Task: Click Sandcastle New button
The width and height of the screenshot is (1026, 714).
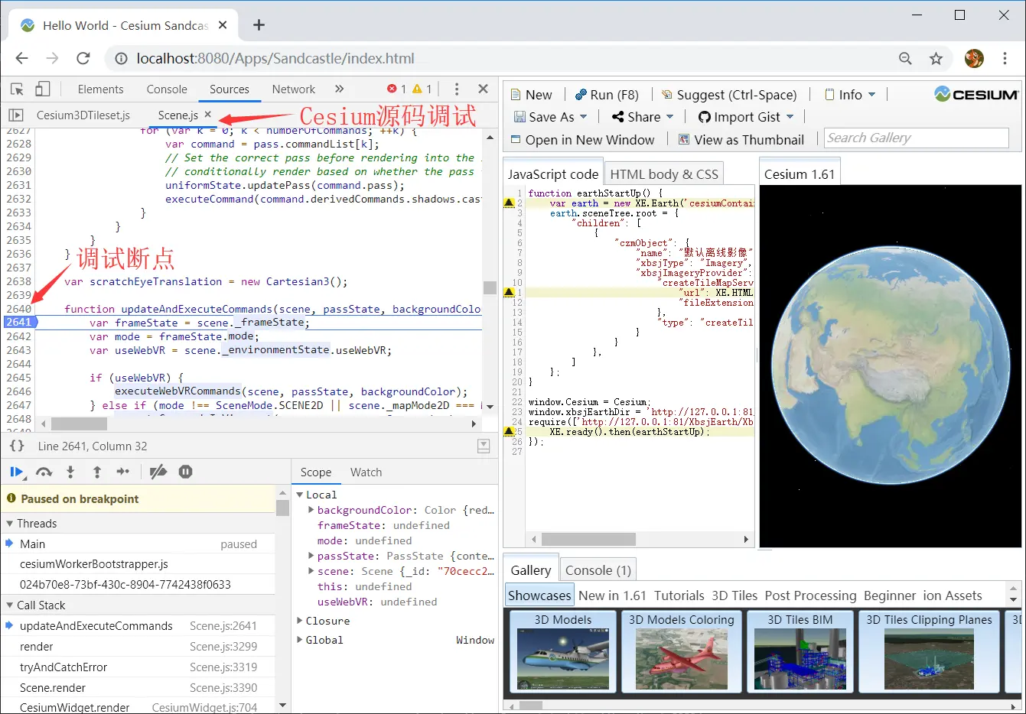Action: (x=533, y=95)
